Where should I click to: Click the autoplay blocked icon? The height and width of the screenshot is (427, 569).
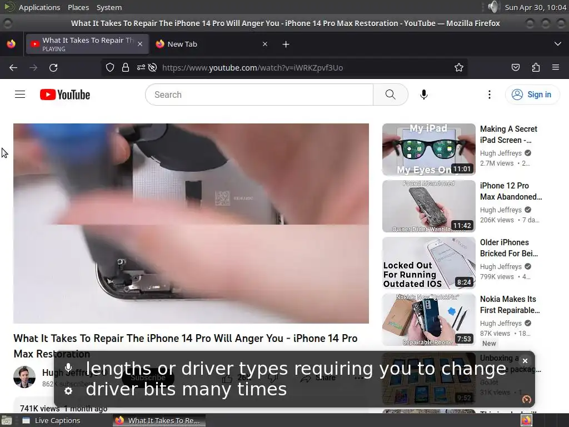152,67
